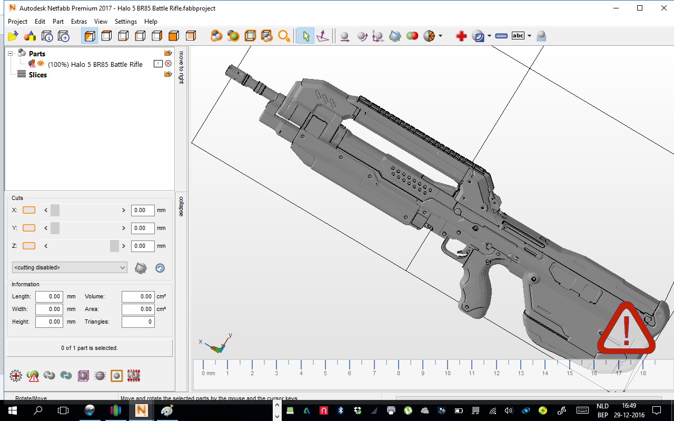674x421 pixels.
Task: Click the red diamond pattern sphere icon
Action: pyautogui.click(x=134, y=376)
